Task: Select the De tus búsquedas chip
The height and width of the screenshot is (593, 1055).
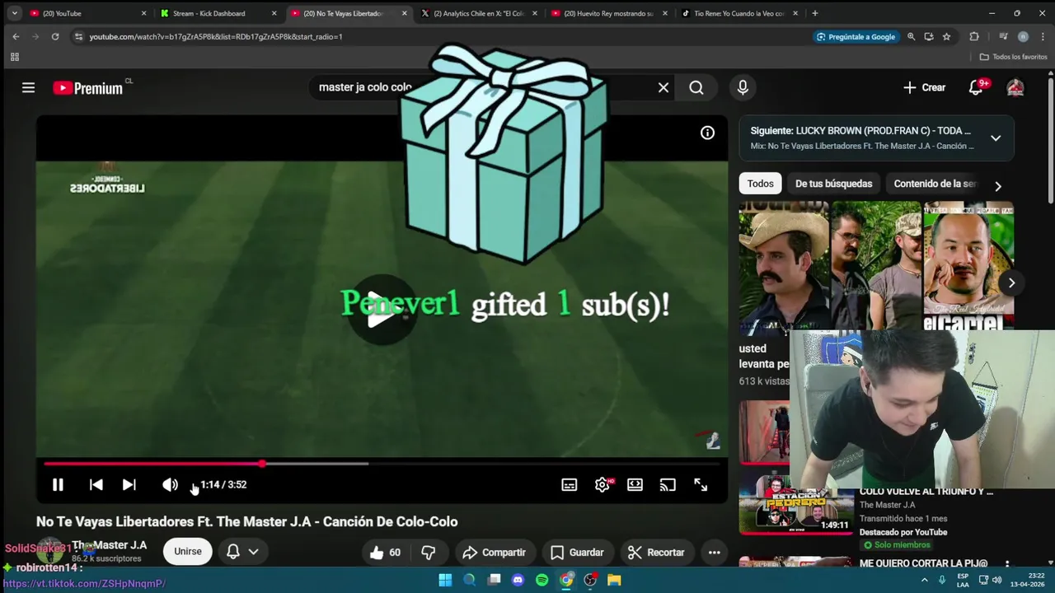Action: (x=833, y=184)
